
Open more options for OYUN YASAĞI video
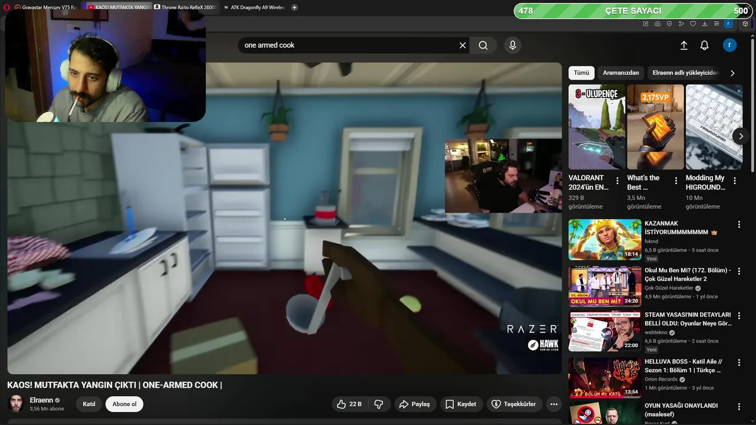739,407
